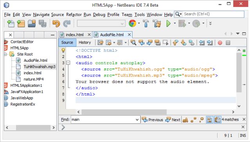Click the Shift Line Right icon
Screen dimensions: 250x142
tap(210, 42)
